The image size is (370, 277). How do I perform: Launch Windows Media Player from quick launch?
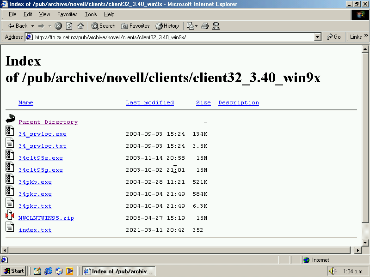[70, 271]
